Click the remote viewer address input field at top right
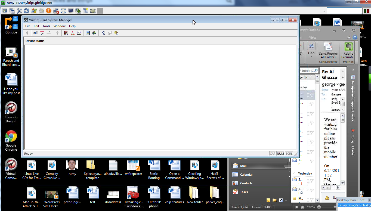Screen dimensions: 371x211 [344, 11]
